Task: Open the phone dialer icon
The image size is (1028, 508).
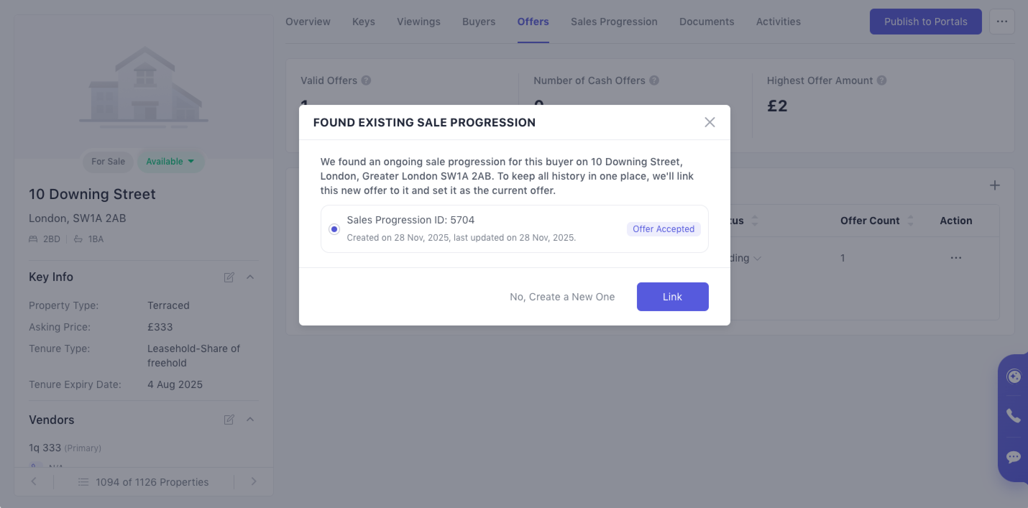Action: click(1013, 416)
